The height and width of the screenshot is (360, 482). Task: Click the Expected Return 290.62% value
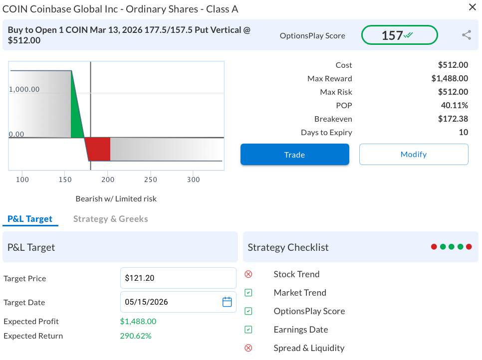point(136,336)
